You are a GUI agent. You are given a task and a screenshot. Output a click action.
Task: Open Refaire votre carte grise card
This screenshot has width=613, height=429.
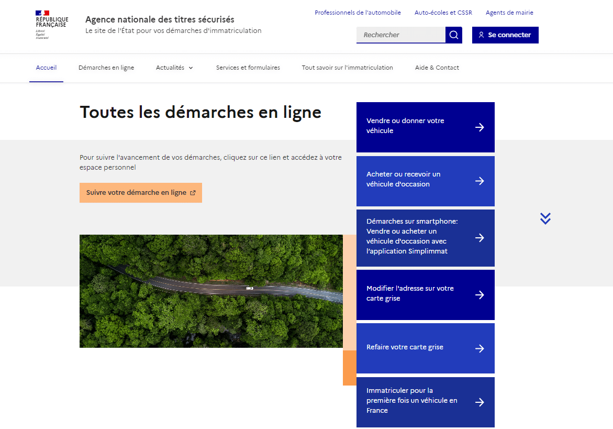426,348
